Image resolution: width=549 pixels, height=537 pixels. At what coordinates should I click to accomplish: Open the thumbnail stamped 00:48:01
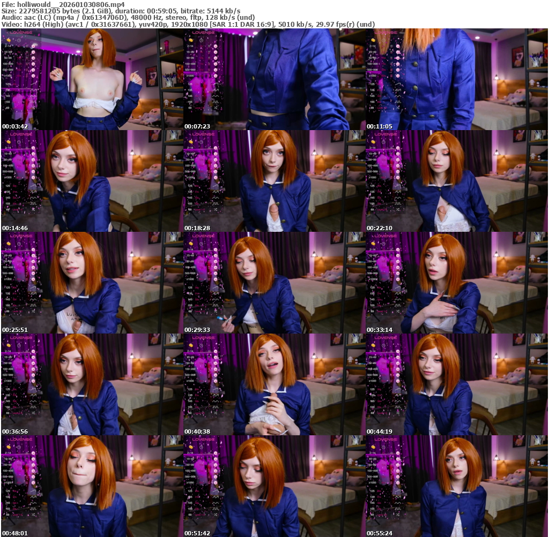92,486
